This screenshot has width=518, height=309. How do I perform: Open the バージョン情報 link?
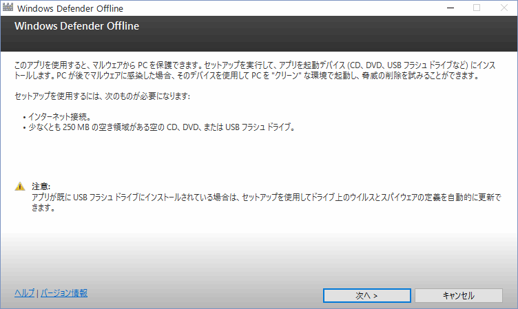[x=64, y=292]
